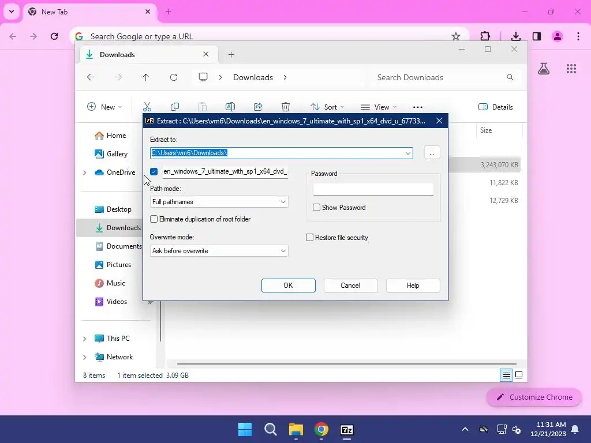Click the Search Downloads field
The height and width of the screenshot is (443, 591).
coord(445,77)
